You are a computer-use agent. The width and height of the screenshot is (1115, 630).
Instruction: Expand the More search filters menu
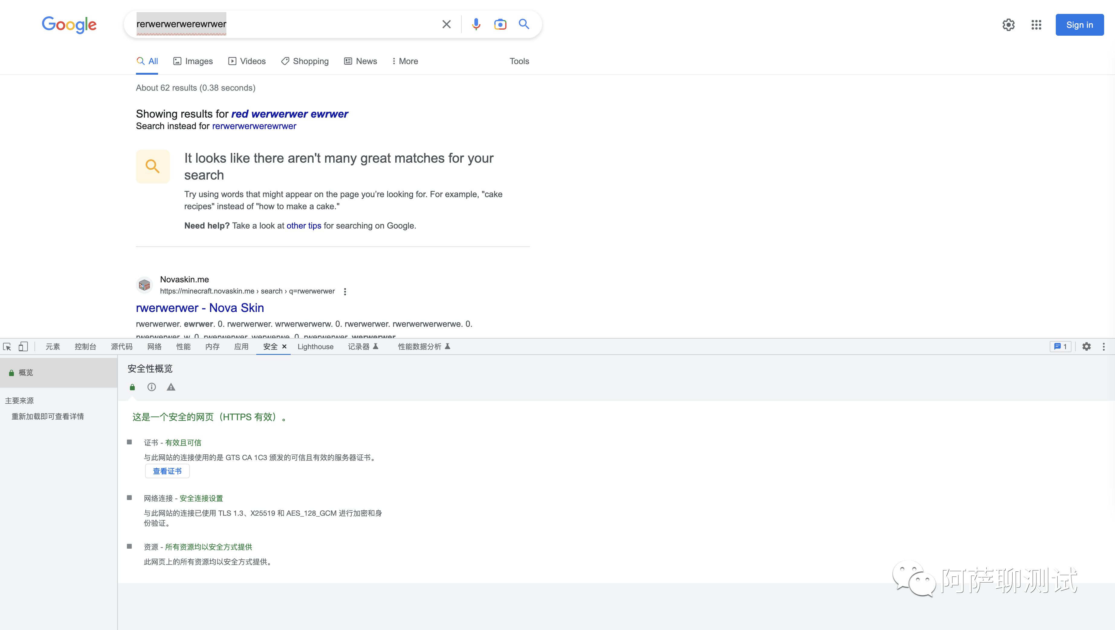pos(405,61)
